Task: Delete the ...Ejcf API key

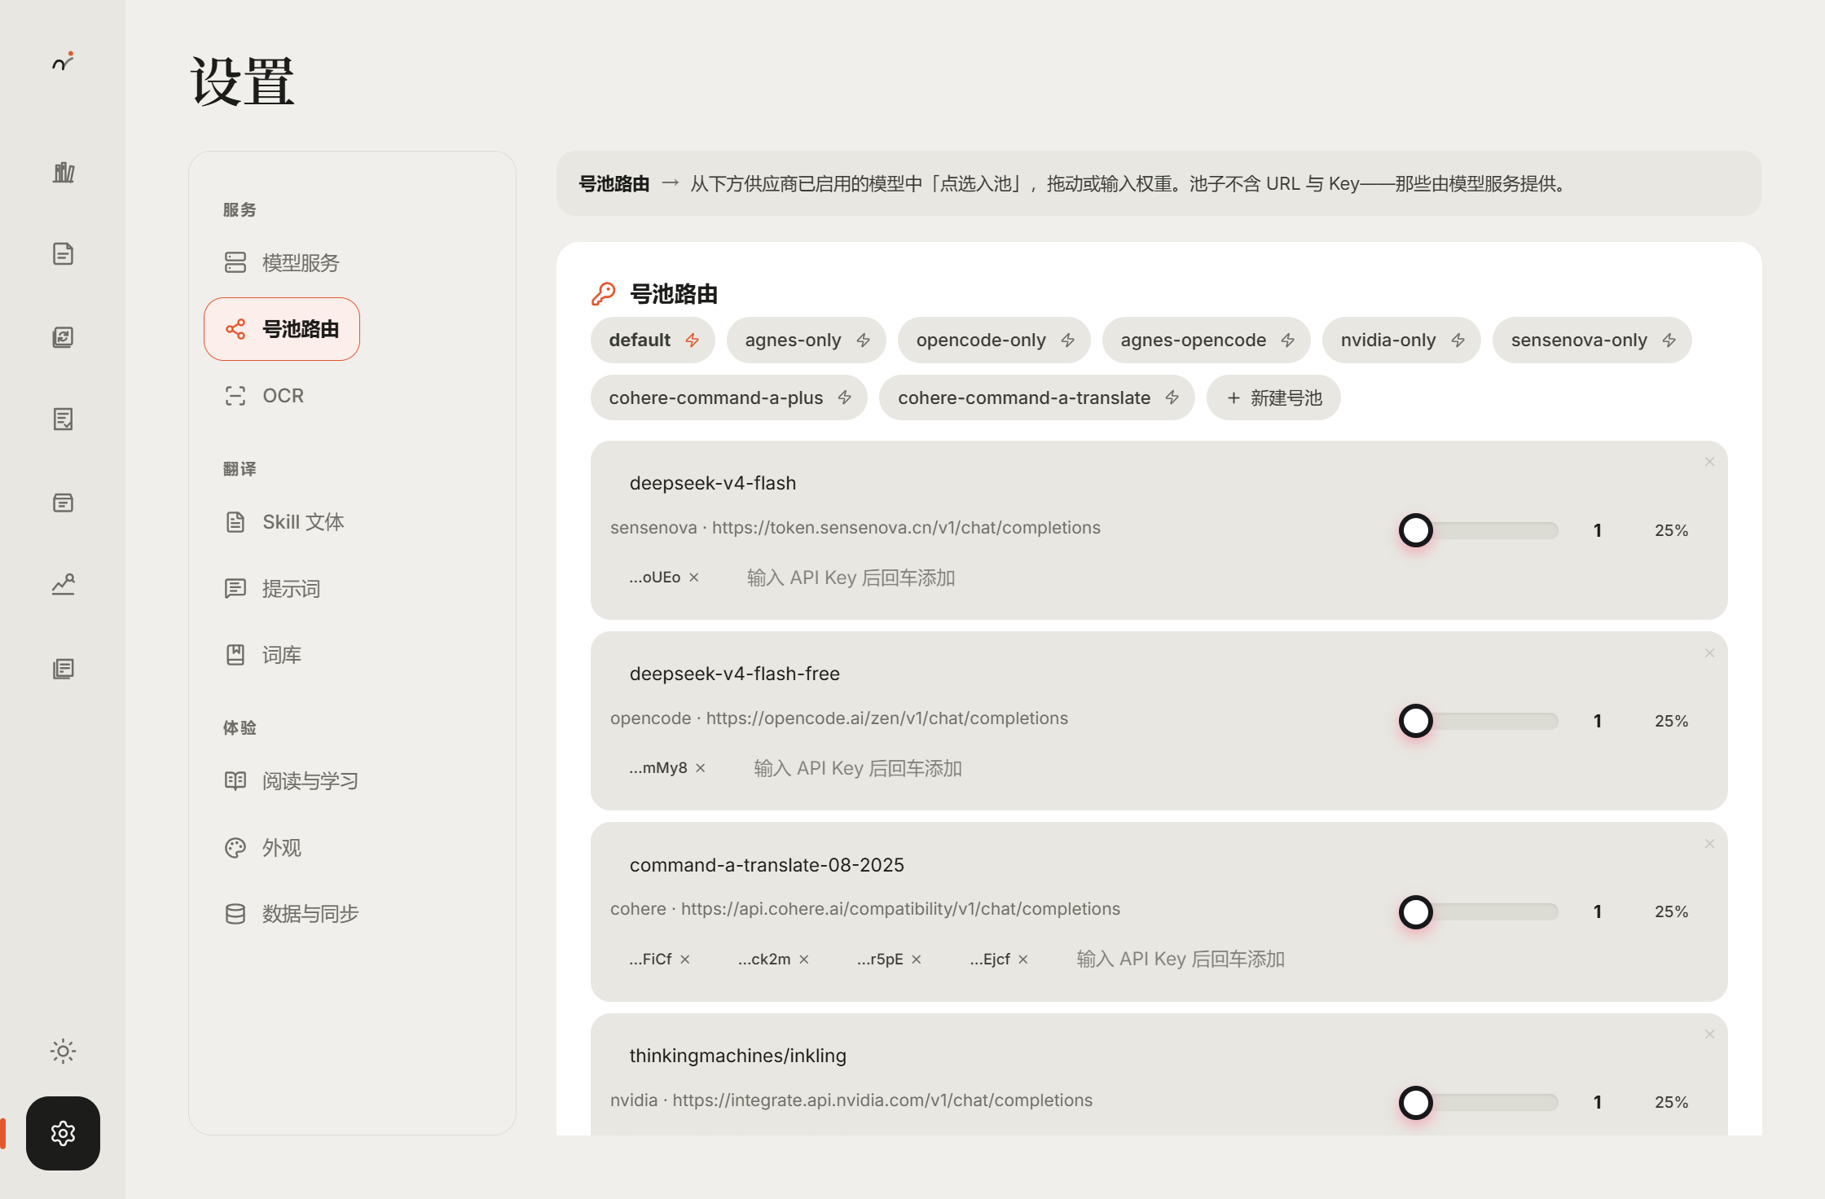Action: (1023, 960)
